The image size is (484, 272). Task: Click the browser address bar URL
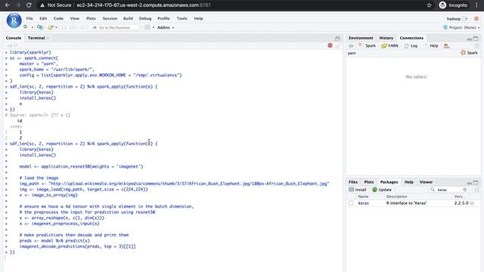tap(144, 5)
